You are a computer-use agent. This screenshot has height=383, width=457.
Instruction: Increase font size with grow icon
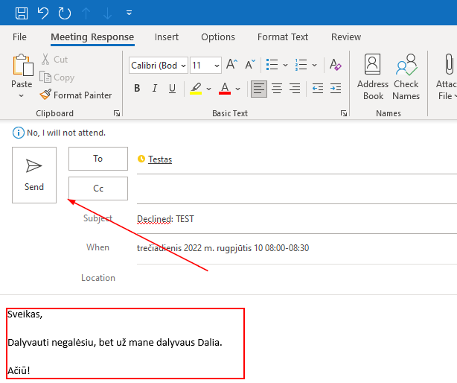tap(231, 65)
